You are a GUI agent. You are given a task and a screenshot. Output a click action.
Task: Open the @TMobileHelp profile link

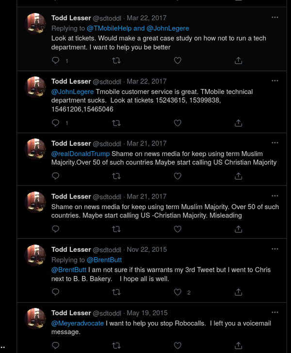point(110,29)
